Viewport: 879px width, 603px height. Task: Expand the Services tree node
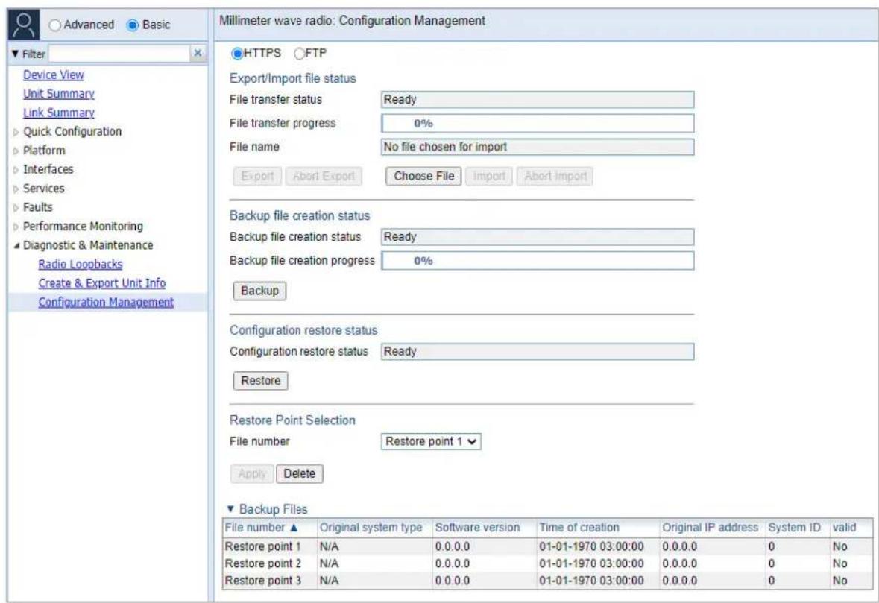pos(16,189)
